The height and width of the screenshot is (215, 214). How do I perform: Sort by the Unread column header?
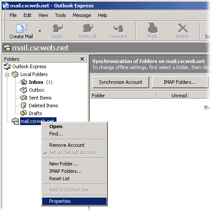coord(173,96)
